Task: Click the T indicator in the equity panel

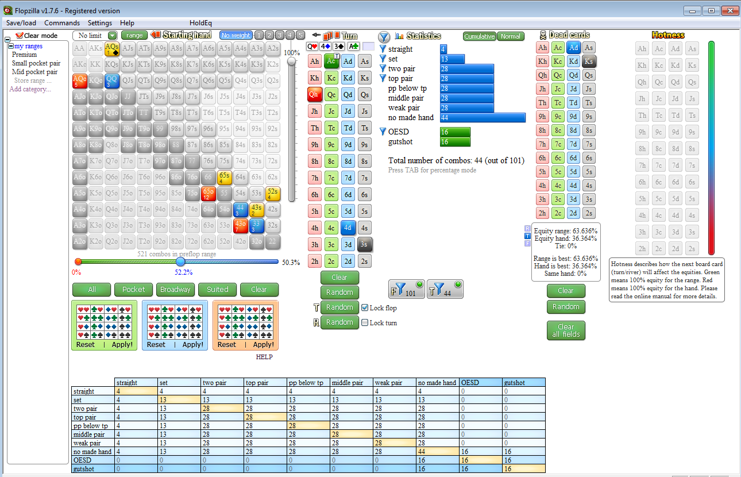Action: pos(528,236)
